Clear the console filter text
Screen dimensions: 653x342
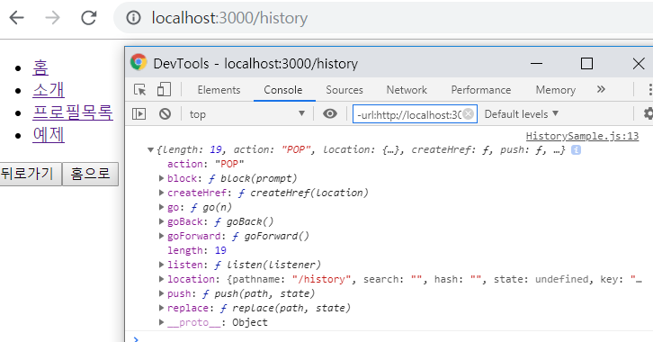(x=469, y=113)
